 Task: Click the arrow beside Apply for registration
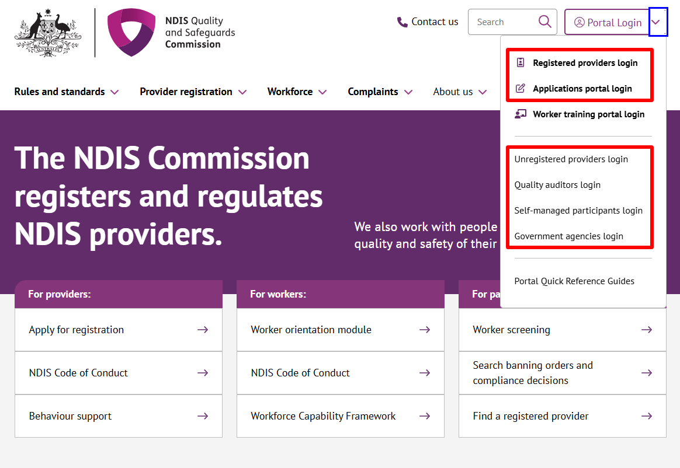(x=203, y=330)
